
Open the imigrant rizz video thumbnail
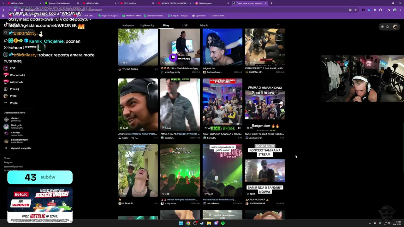point(223,47)
